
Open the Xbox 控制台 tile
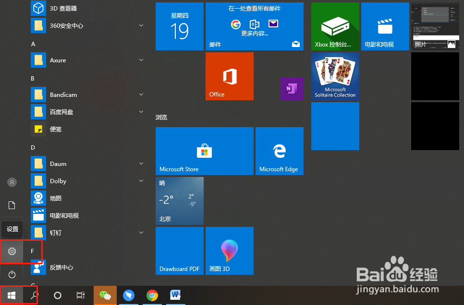click(x=335, y=26)
